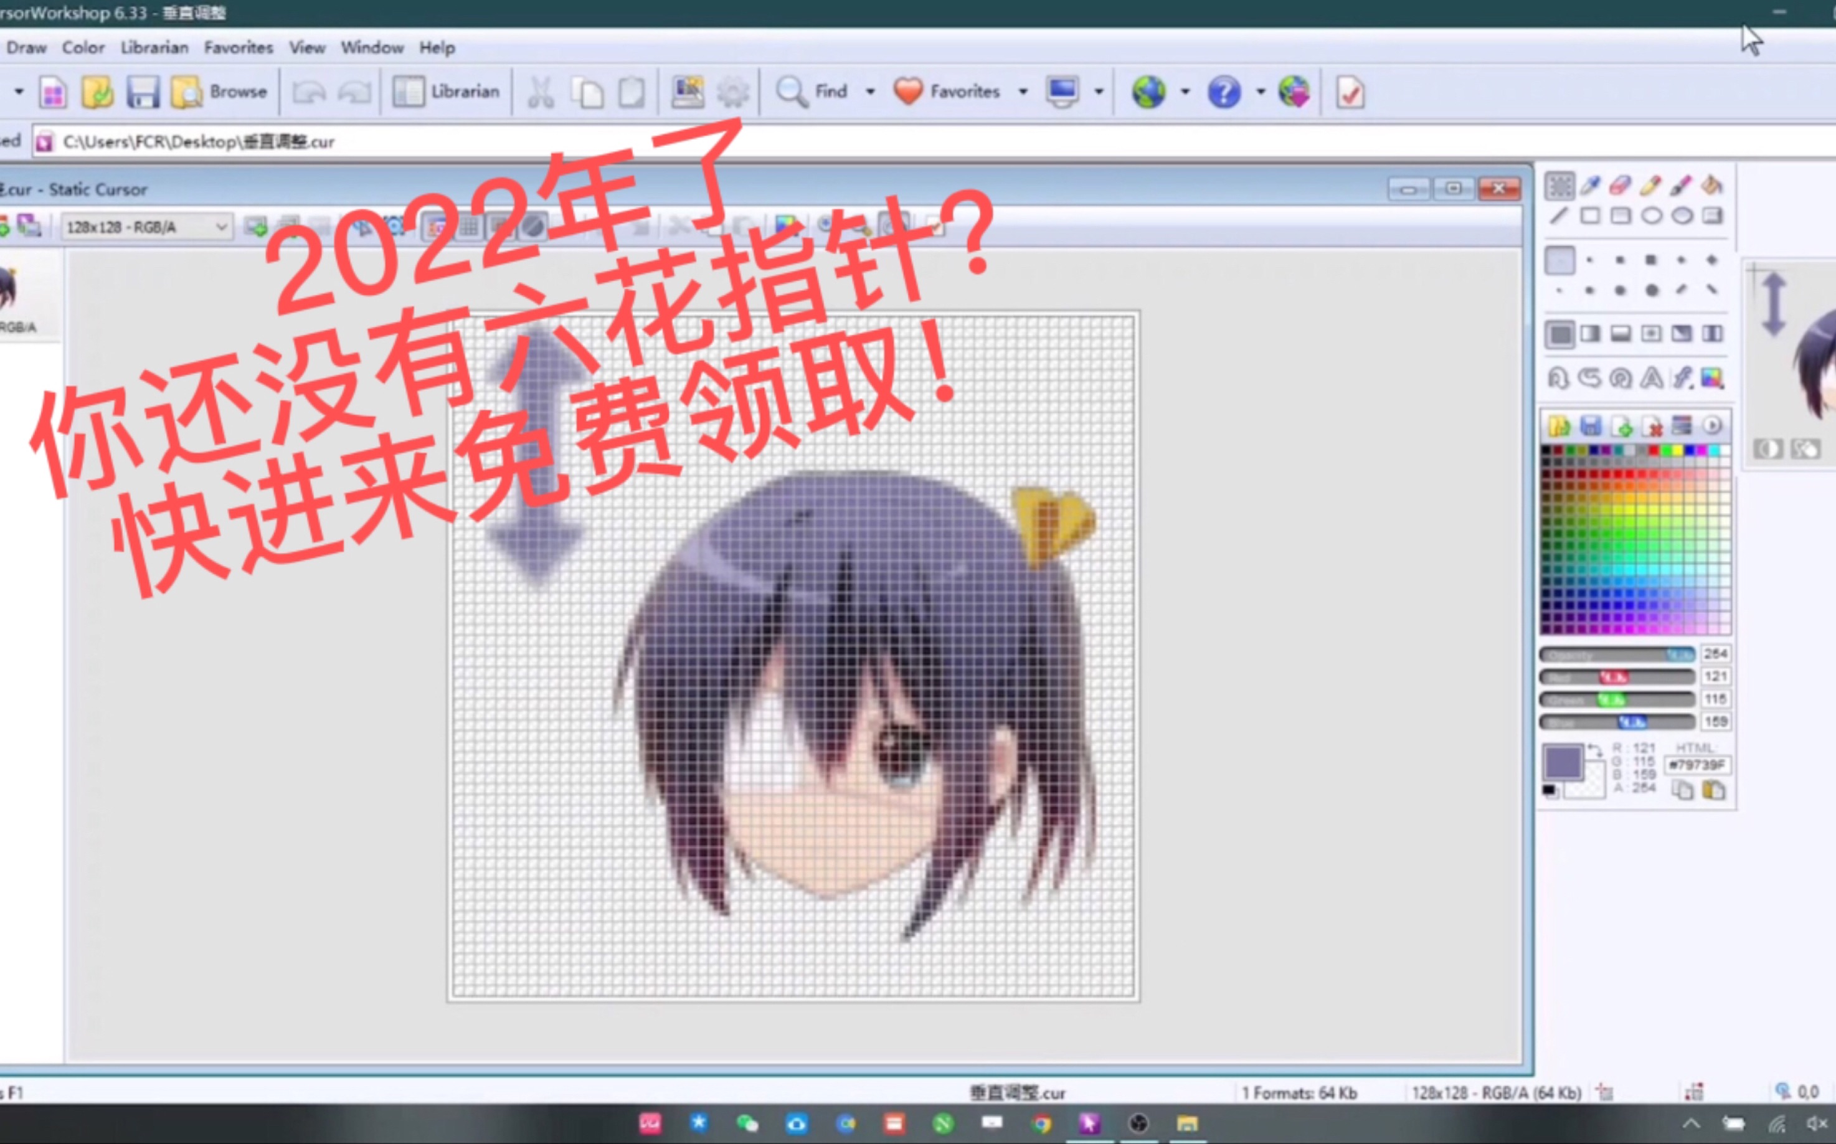Open the Window menu
Screen dimensions: 1836x1144
[371, 48]
